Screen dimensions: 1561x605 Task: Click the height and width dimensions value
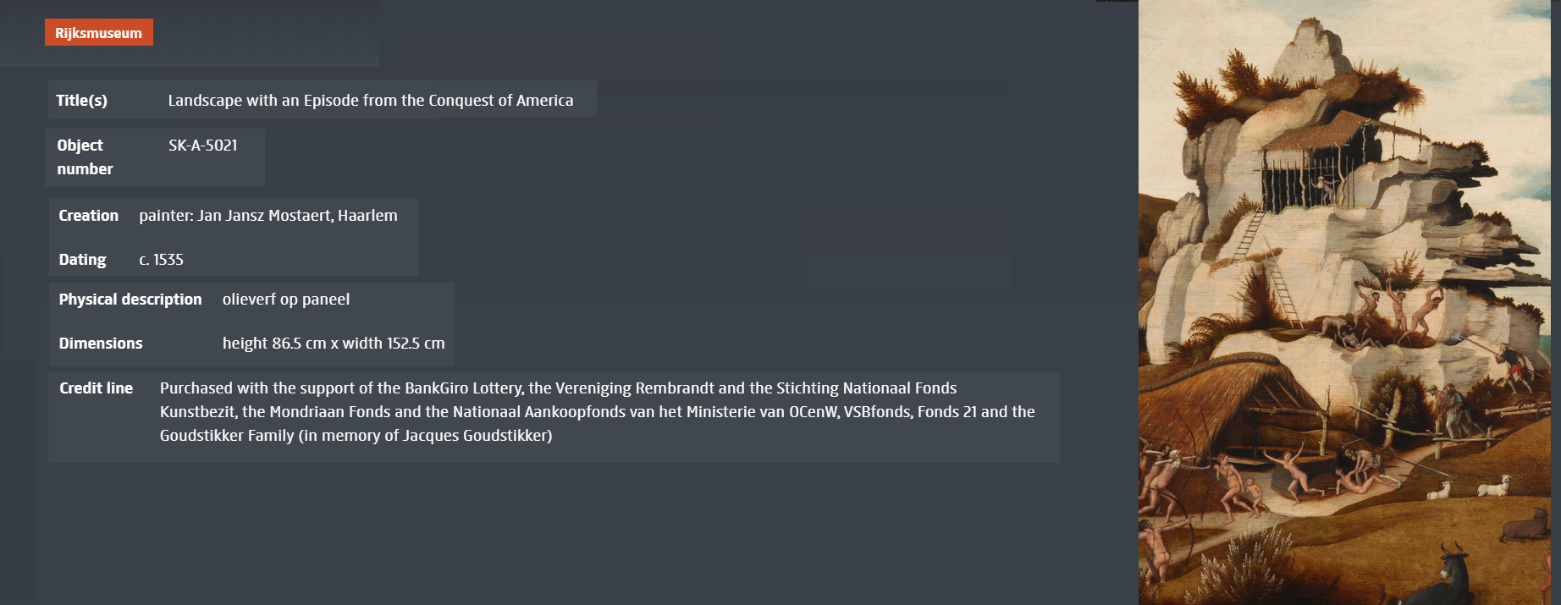pyautogui.click(x=333, y=344)
